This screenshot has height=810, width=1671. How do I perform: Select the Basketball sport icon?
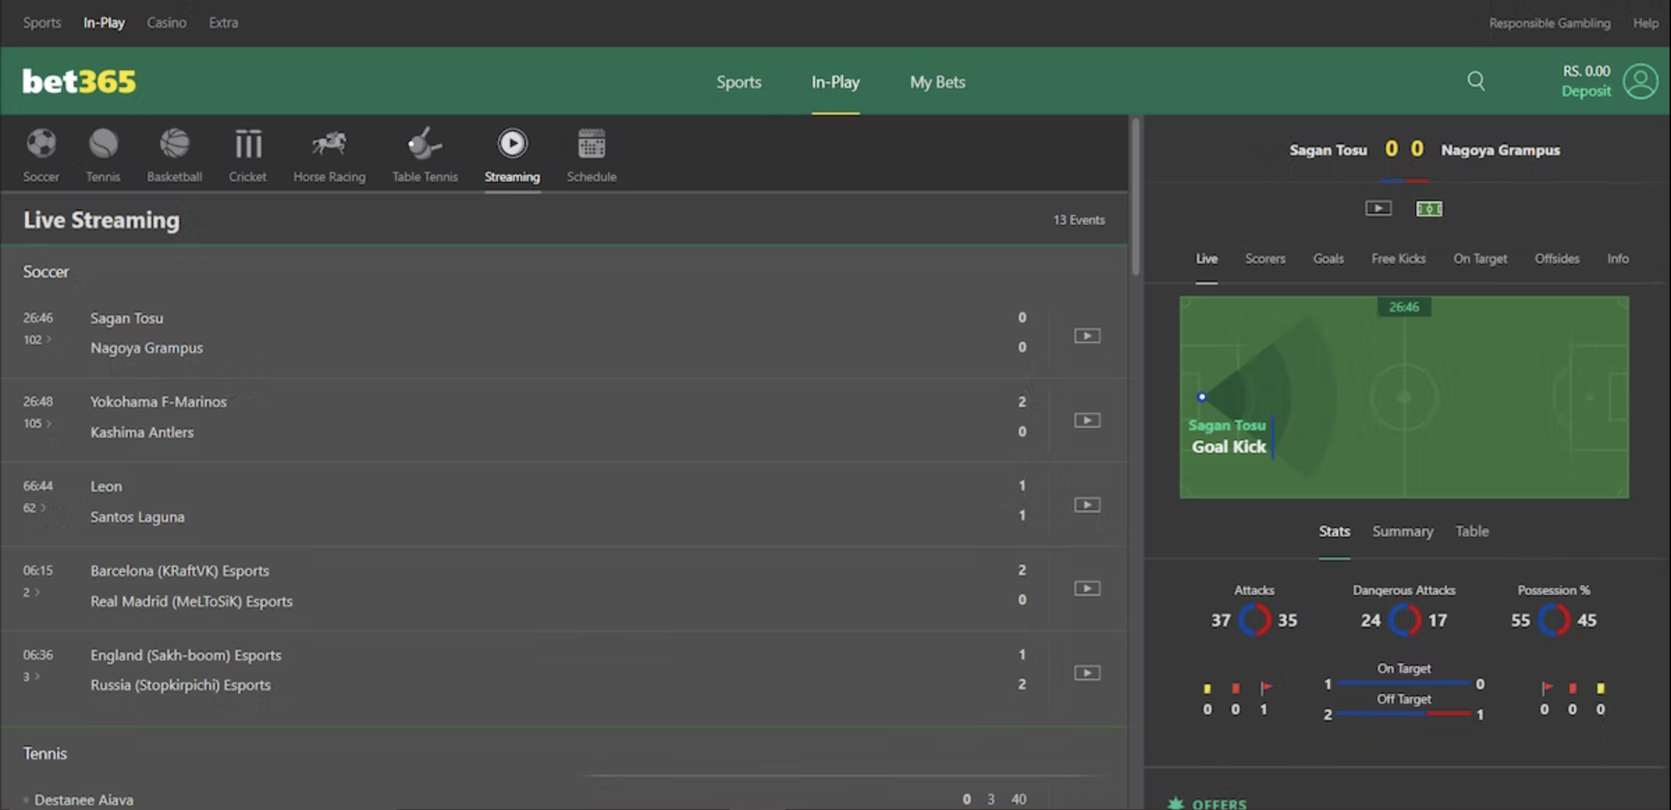174,145
